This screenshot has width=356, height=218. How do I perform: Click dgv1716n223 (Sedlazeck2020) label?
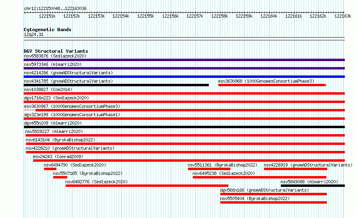56,98
